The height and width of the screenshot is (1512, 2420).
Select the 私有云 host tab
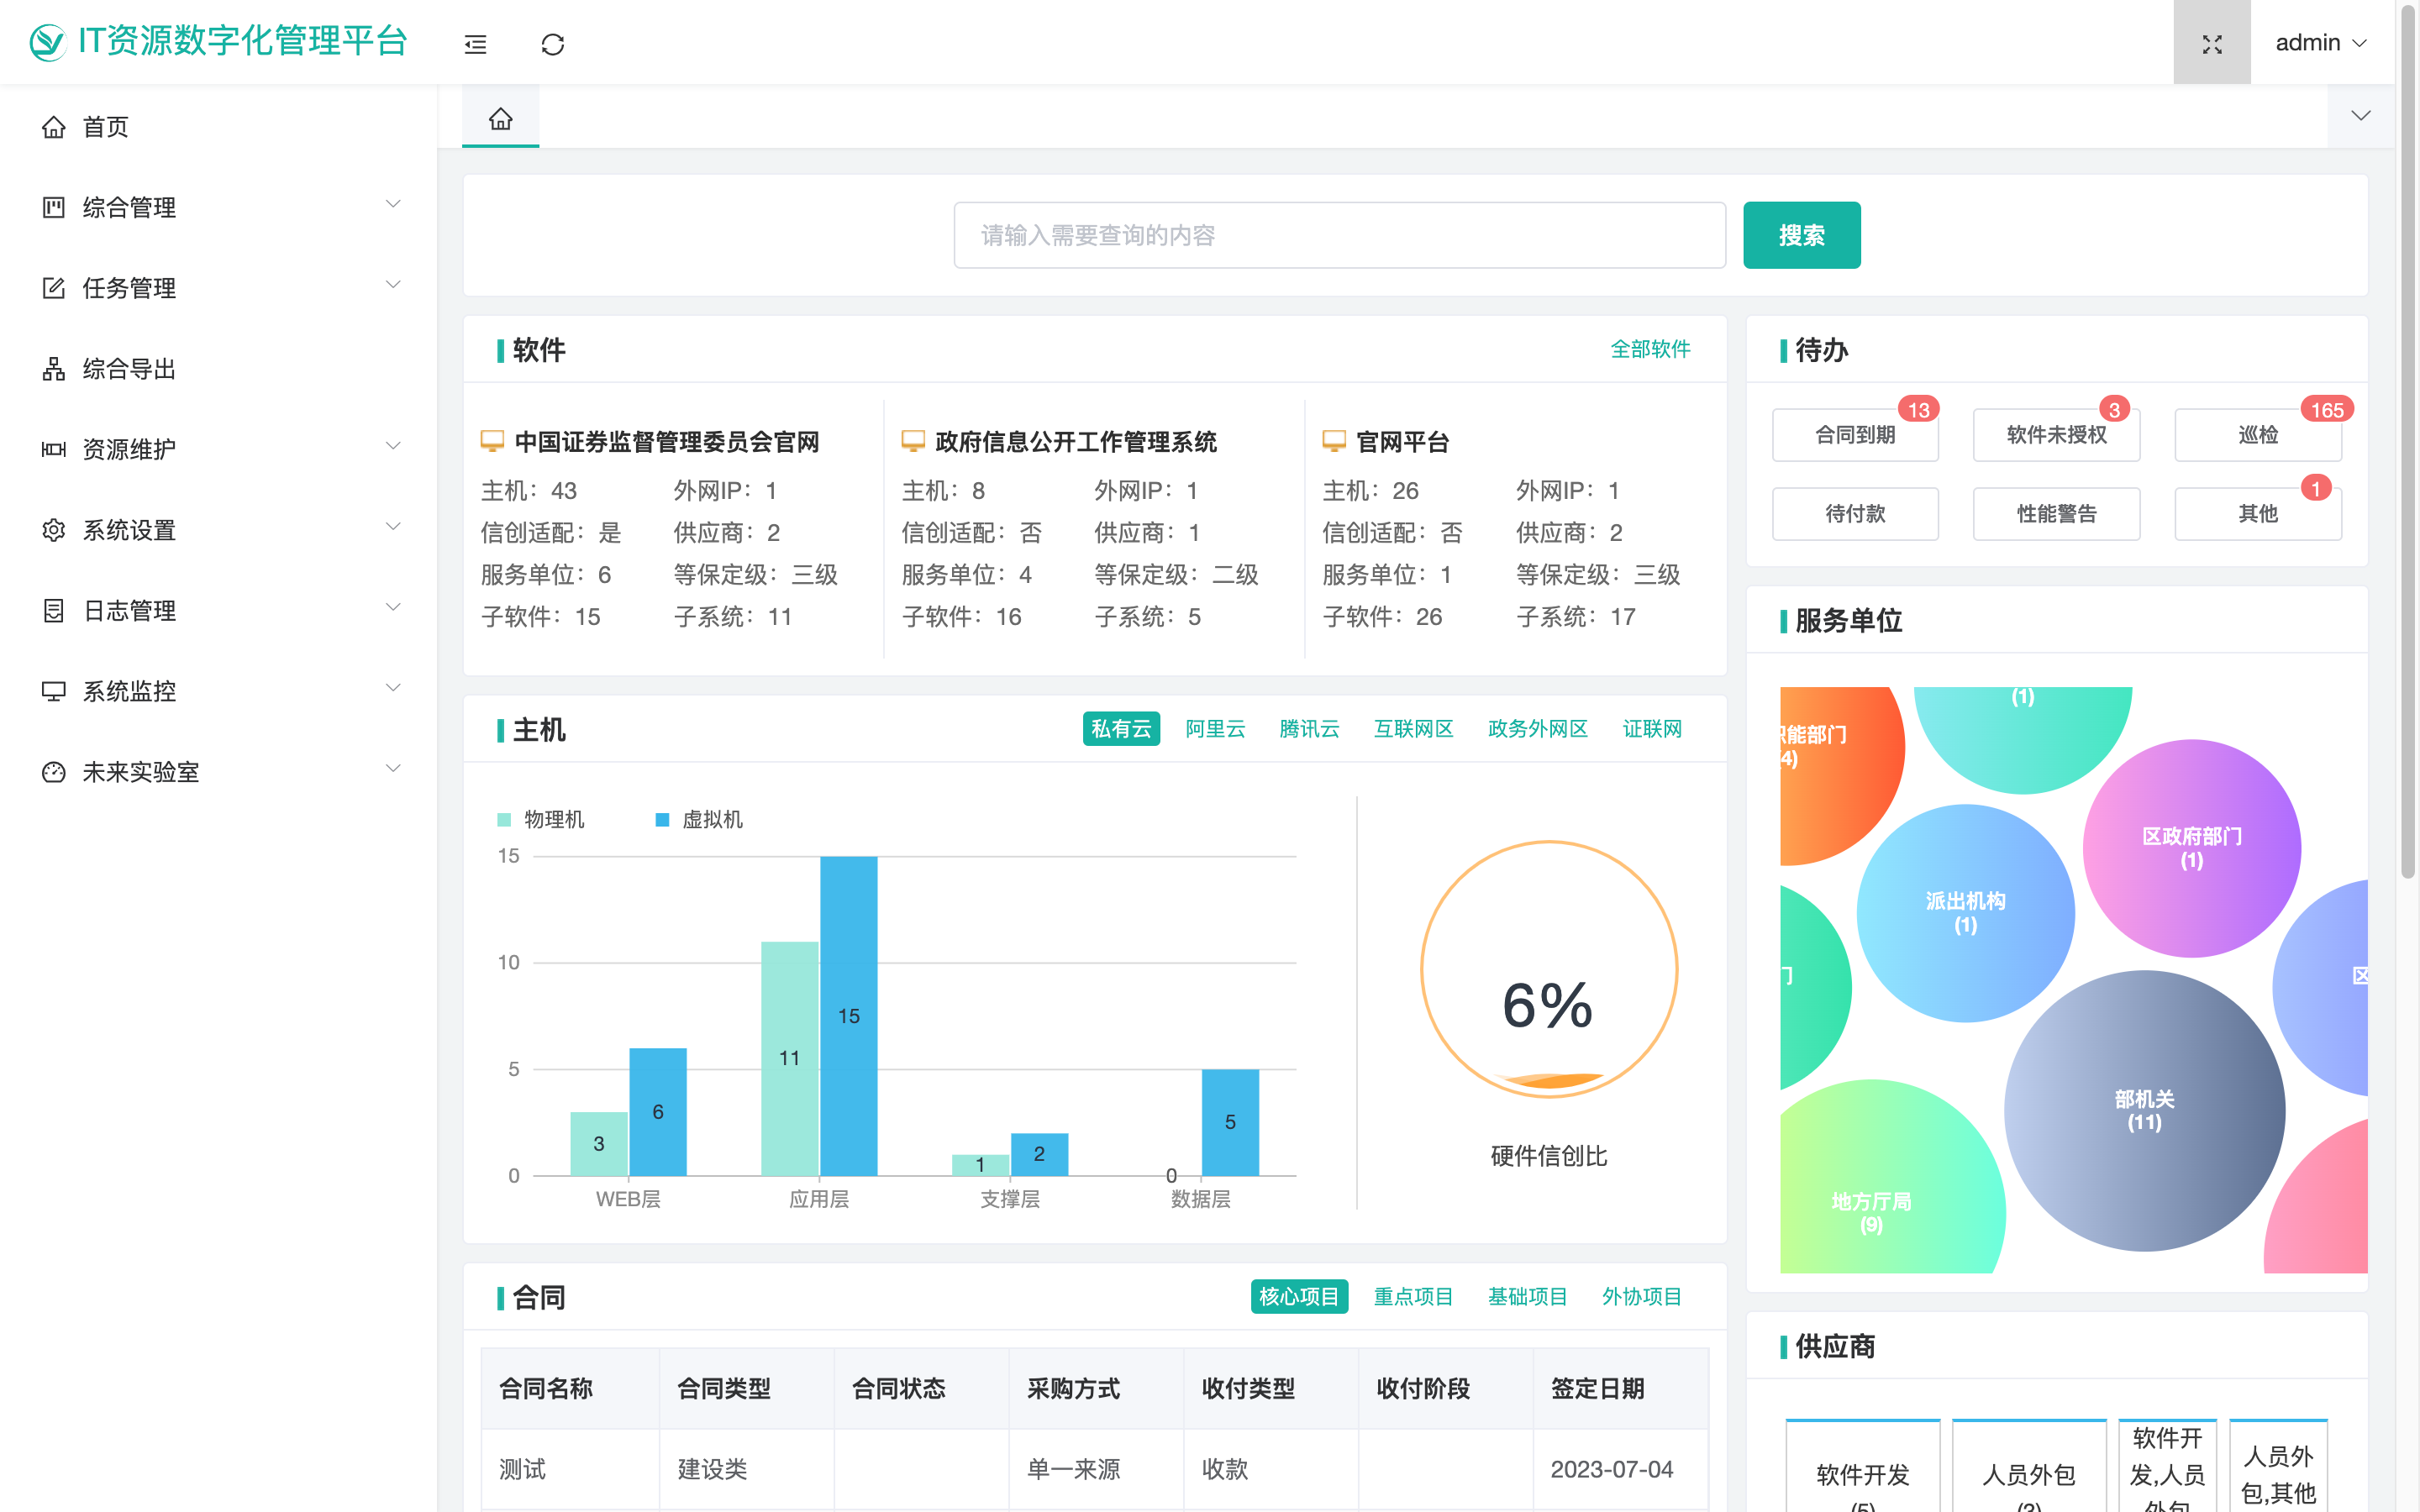click(x=1121, y=729)
